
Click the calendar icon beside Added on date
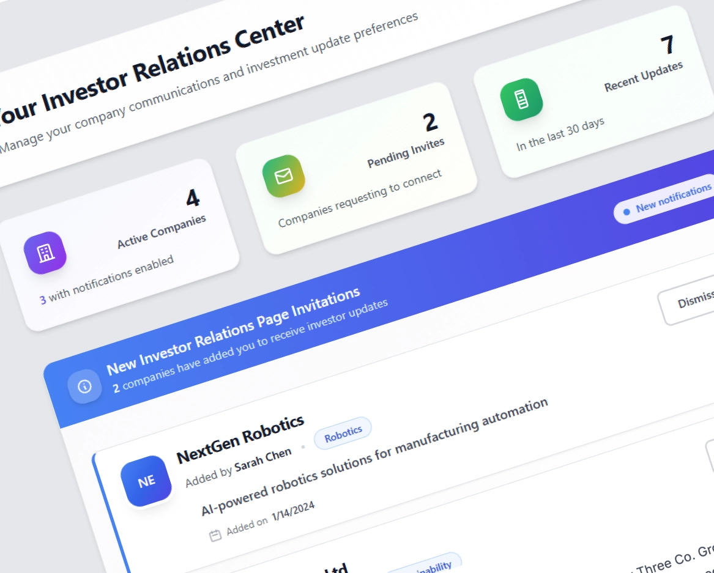click(215, 536)
